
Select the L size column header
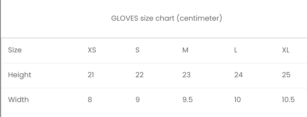(236, 50)
